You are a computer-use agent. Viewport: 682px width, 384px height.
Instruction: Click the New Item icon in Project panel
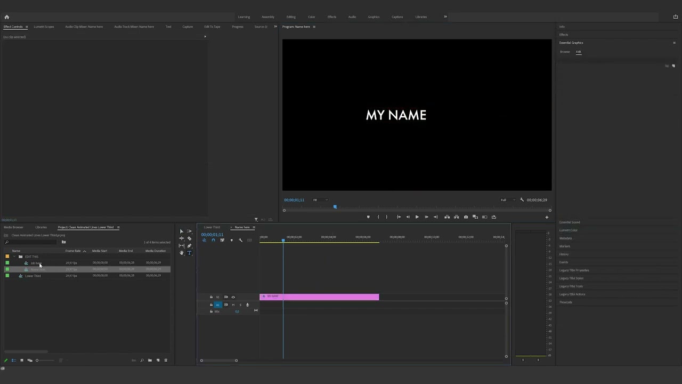158,361
